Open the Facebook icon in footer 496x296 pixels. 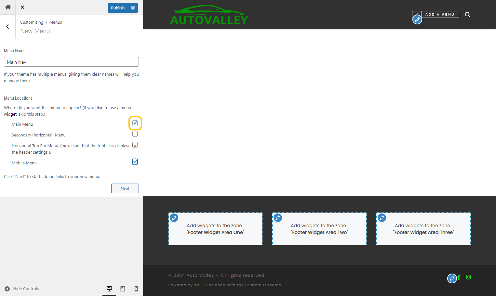pyautogui.click(x=459, y=277)
